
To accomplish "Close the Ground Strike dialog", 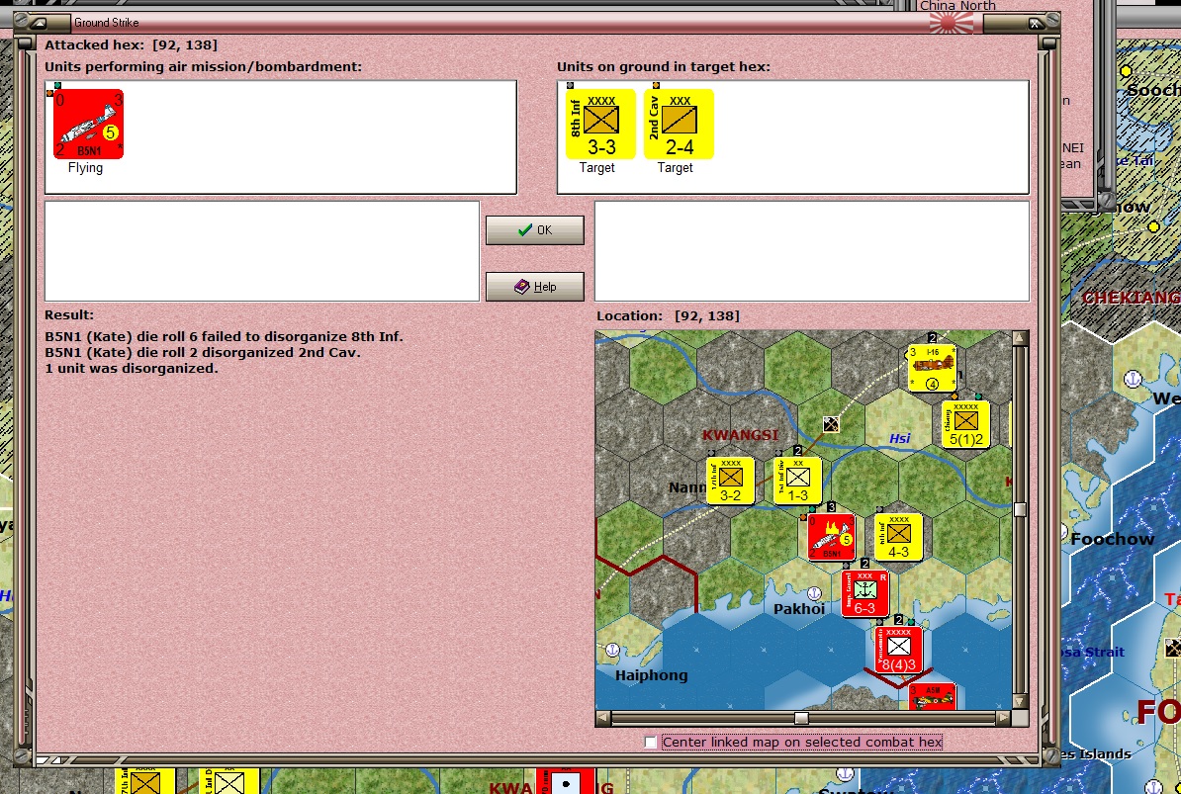I will (1035, 24).
